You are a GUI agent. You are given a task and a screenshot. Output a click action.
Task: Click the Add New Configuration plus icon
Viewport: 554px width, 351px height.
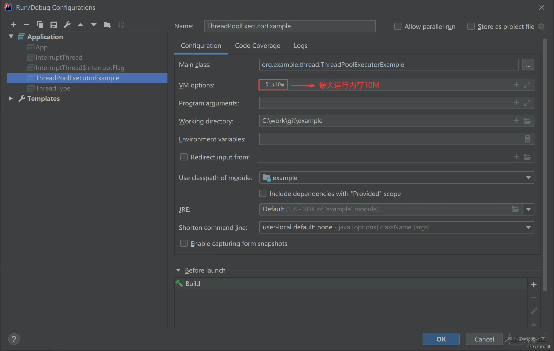pos(13,25)
